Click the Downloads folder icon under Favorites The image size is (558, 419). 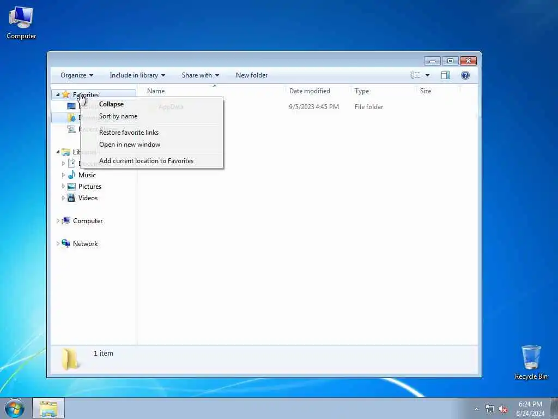click(x=71, y=117)
